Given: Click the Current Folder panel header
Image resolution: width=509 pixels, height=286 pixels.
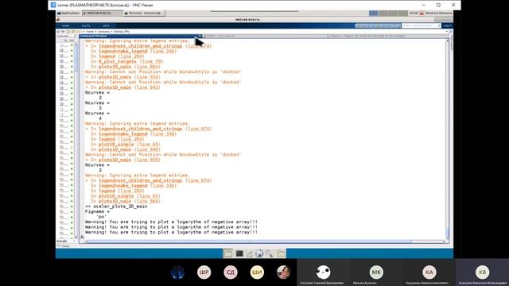Looking at the screenshot, I should pos(66,36).
